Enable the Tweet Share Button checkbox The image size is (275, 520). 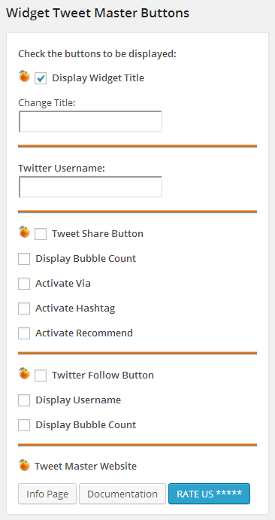pyautogui.click(x=41, y=234)
